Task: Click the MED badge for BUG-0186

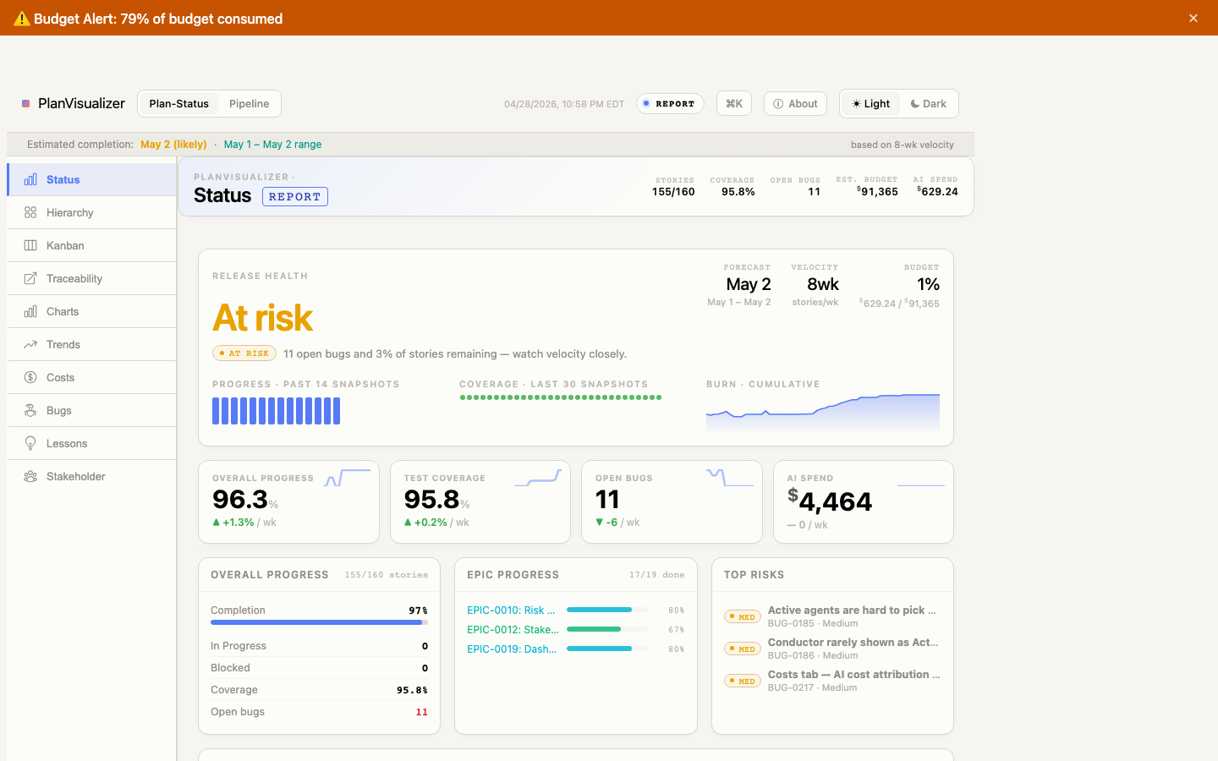Action: (743, 649)
